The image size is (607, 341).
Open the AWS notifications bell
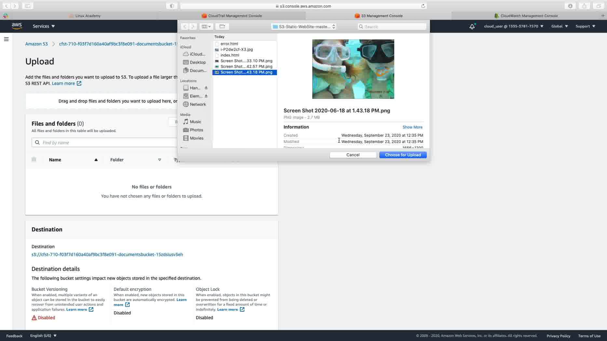click(x=472, y=26)
